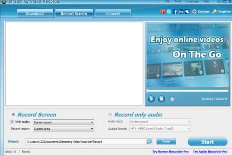Click the Facebook share icon
232x156 pixels.
point(175,12)
